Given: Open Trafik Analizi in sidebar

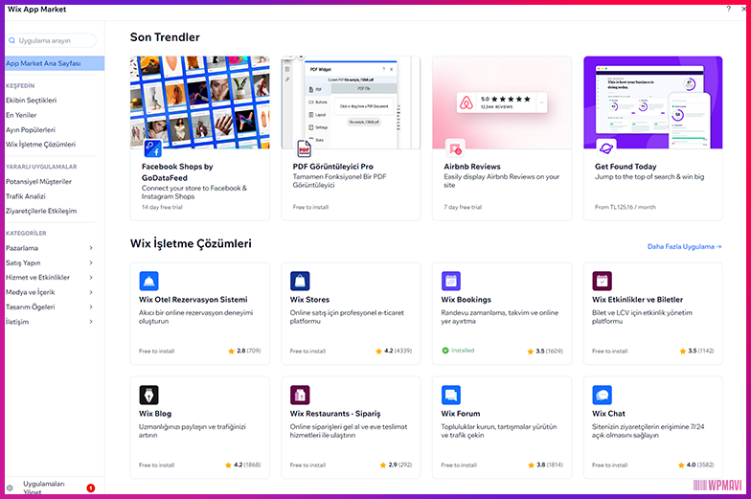Looking at the screenshot, I should point(26,196).
